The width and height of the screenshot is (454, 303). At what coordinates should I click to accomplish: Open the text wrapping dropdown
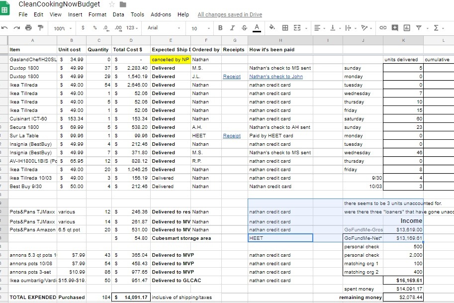(351, 28)
